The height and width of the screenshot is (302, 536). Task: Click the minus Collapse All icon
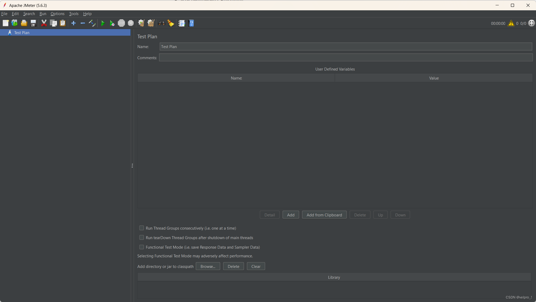(83, 23)
